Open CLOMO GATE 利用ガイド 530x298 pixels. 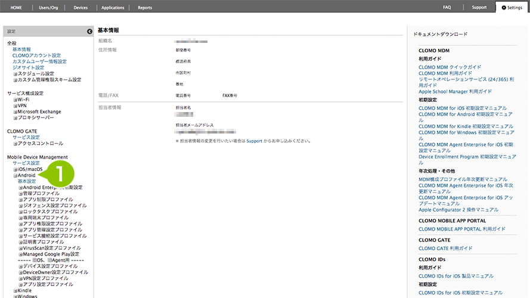pos(445,249)
